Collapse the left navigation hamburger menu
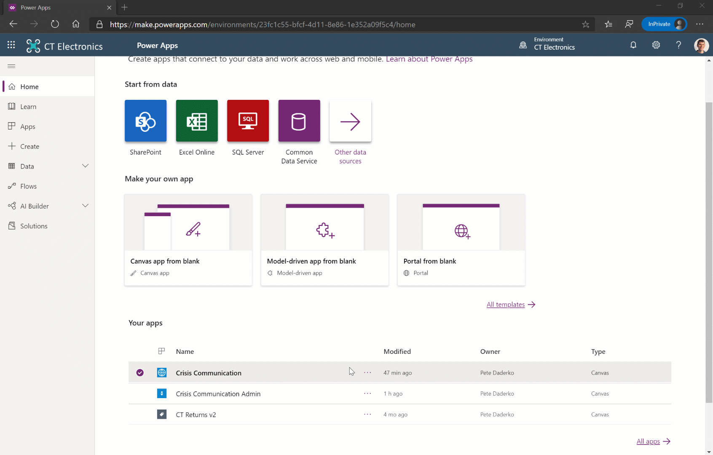 coord(11,66)
